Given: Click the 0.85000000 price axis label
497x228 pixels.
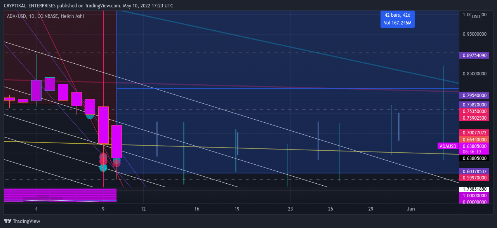Looking at the screenshot, I should coord(474,73).
